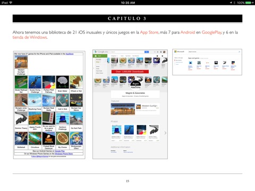
Task: Select the Whack or Not game icon
Action: [76, 82]
